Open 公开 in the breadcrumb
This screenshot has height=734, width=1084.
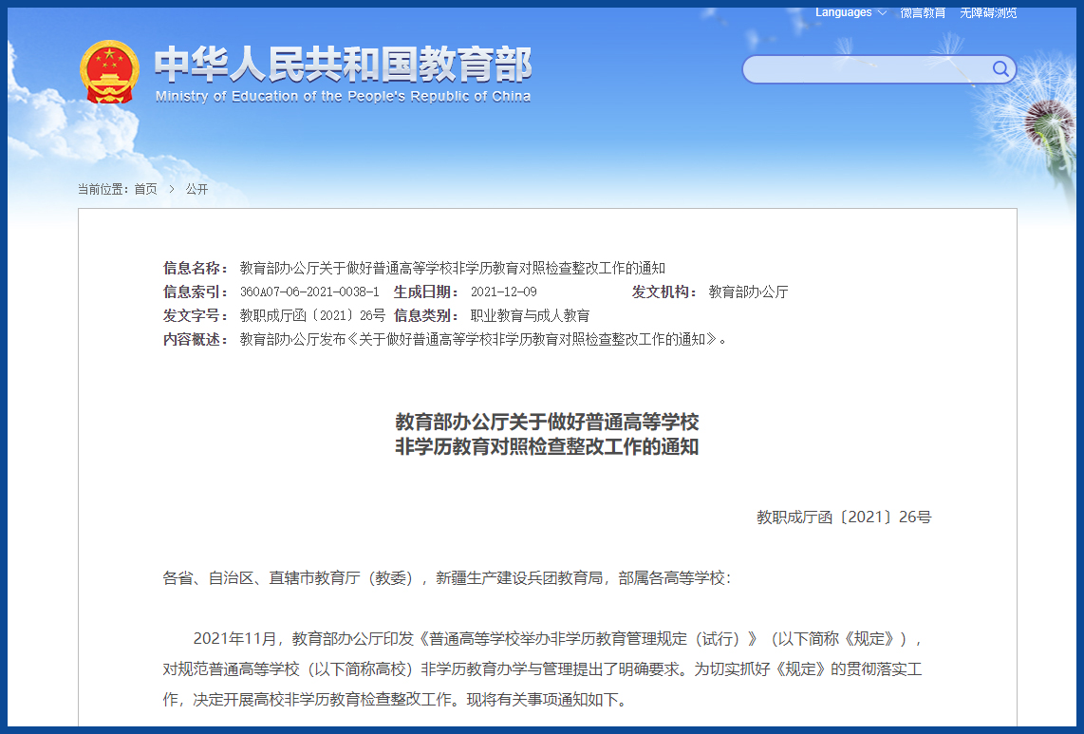(x=196, y=189)
